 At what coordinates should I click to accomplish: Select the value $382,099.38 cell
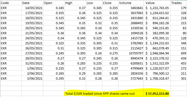tap(157, 33)
